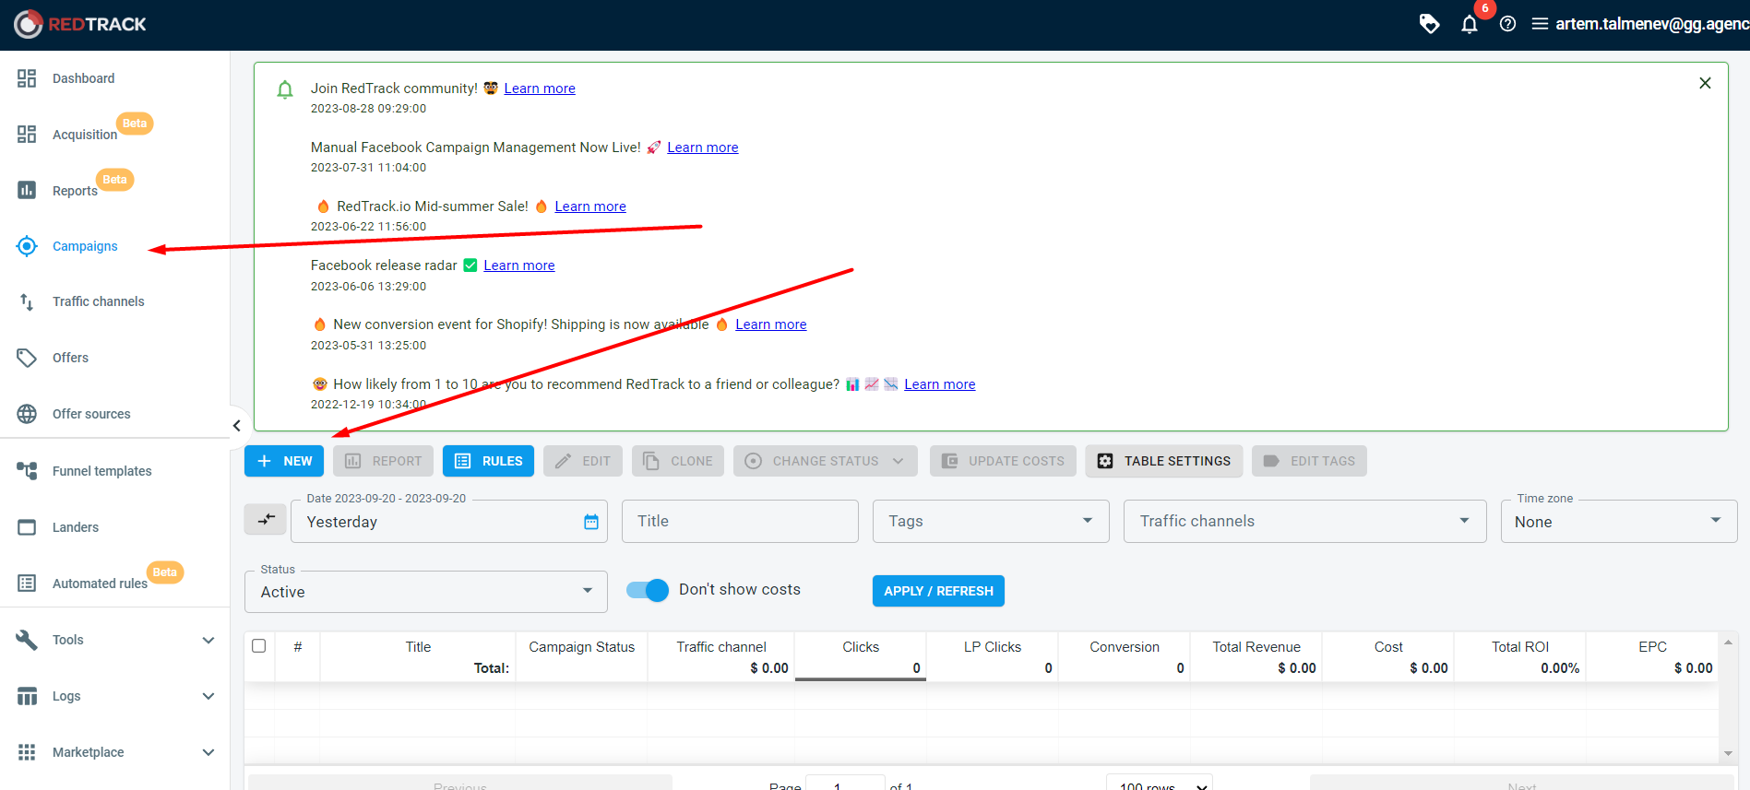This screenshot has width=1750, height=790.
Task: Click the Offer sources globe icon
Action: click(x=27, y=414)
